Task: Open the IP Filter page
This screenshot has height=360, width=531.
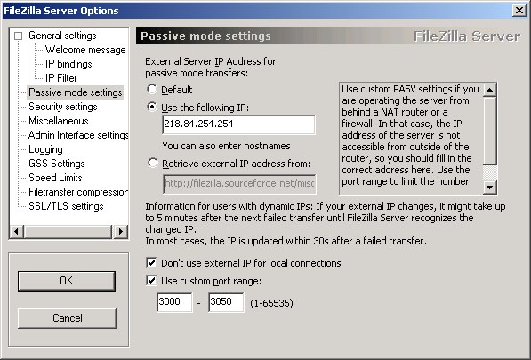Action: pos(61,78)
